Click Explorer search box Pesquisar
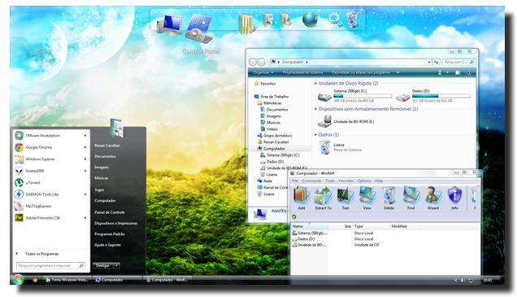This screenshot has width=517, height=297. pos(458,62)
